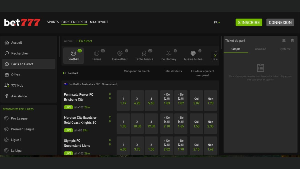Select over 4.5 goals at 2.10
Image resolution: width=300 pixels, height=169 pixels.
[167, 124]
